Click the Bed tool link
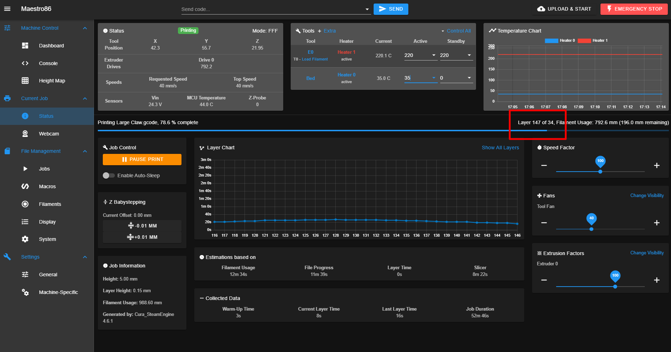671x352 pixels. (311, 78)
